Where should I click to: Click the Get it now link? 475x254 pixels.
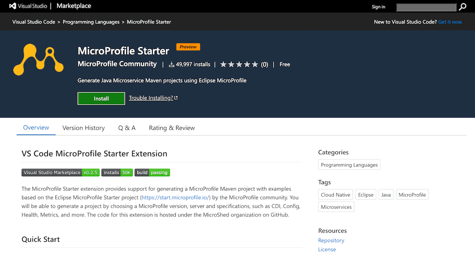[x=450, y=22]
